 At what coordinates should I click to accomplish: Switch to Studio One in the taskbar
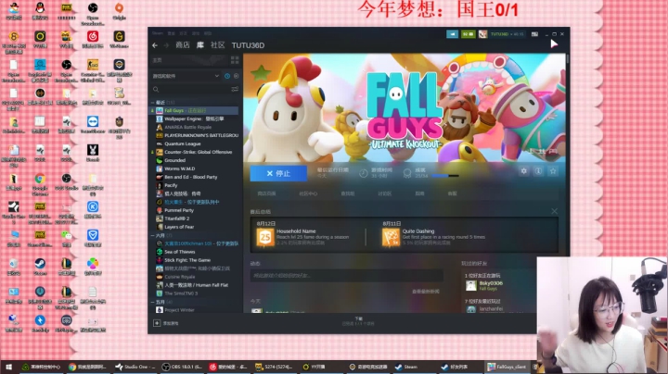click(x=135, y=367)
